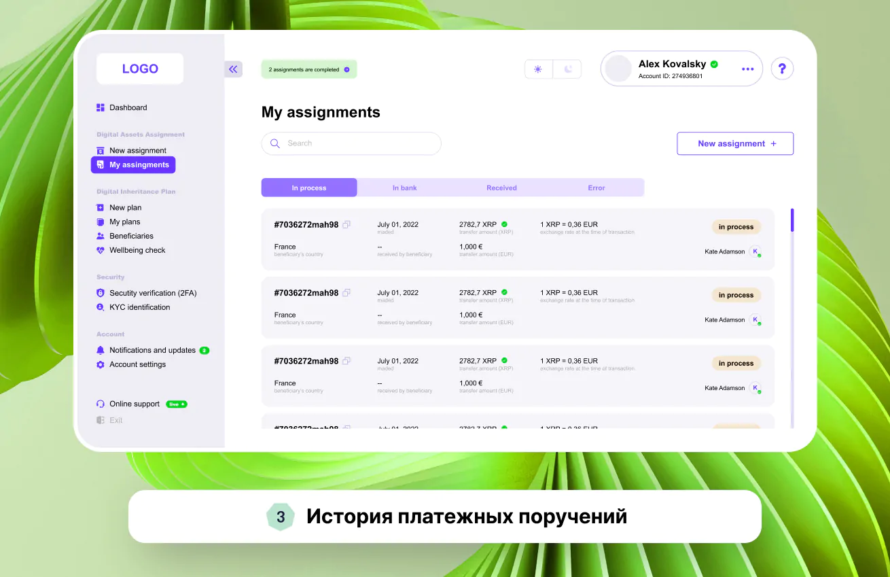Open the Dashboard from the sidebar
890x577 pixels.
pyautogui.click(x=127, y=107)
